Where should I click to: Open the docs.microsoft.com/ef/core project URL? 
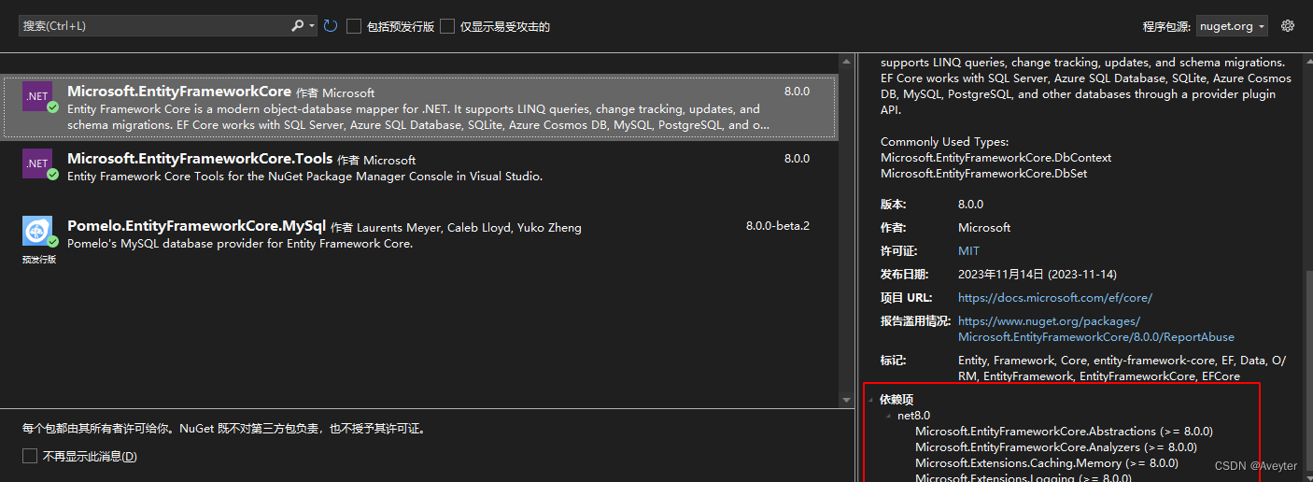(1055, 298)
